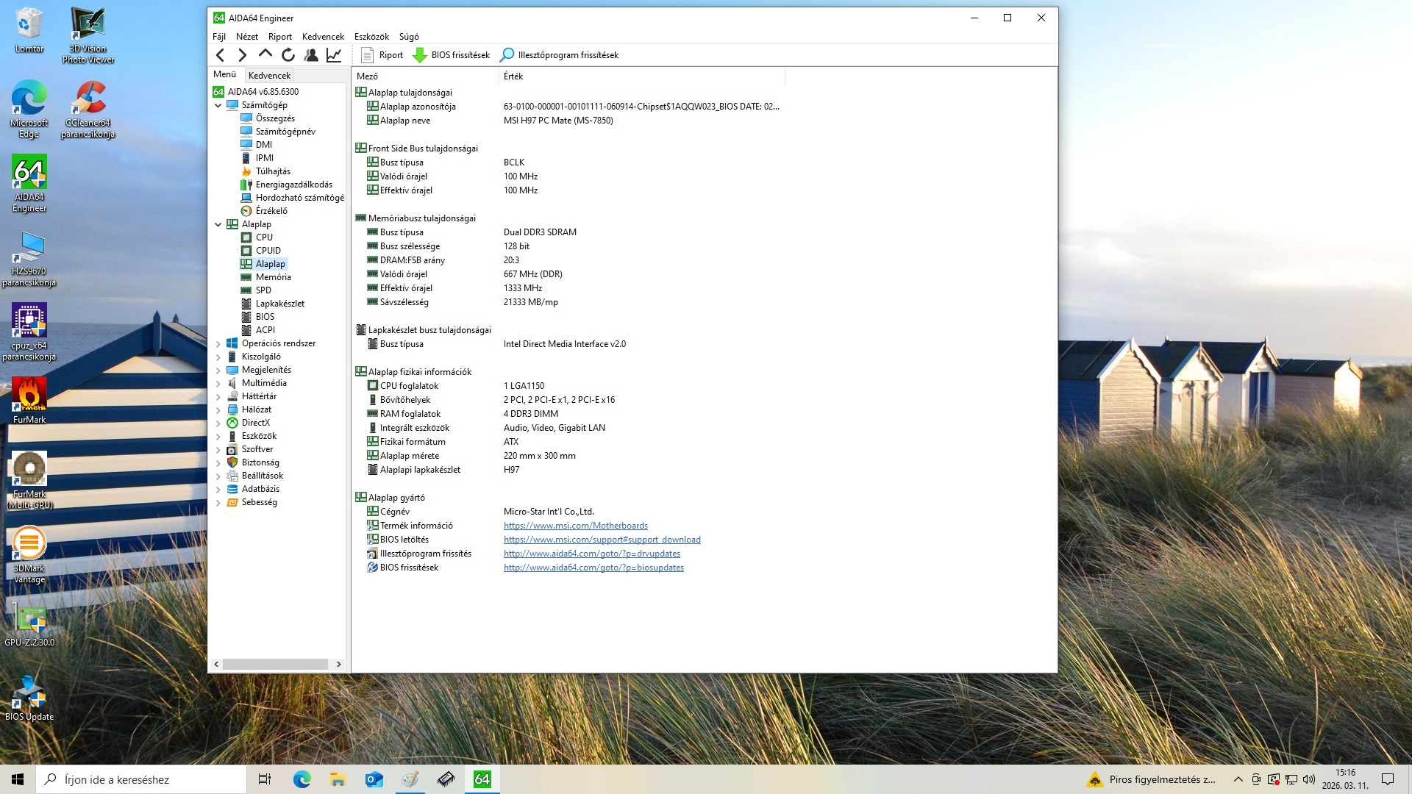Open the user/profile toolbar icon
The width and height of the screenshot is (1412, 794).
(x=311, y=55)
